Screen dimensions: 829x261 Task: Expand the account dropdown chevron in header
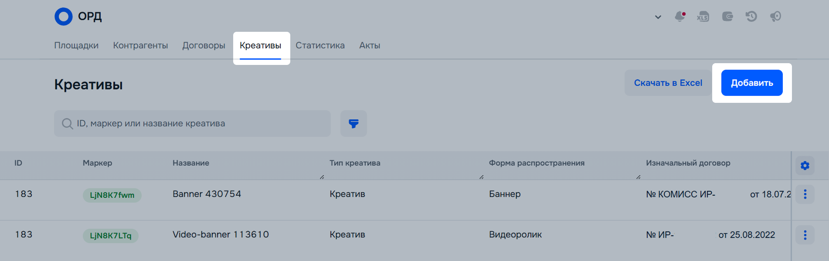[658, 17]
